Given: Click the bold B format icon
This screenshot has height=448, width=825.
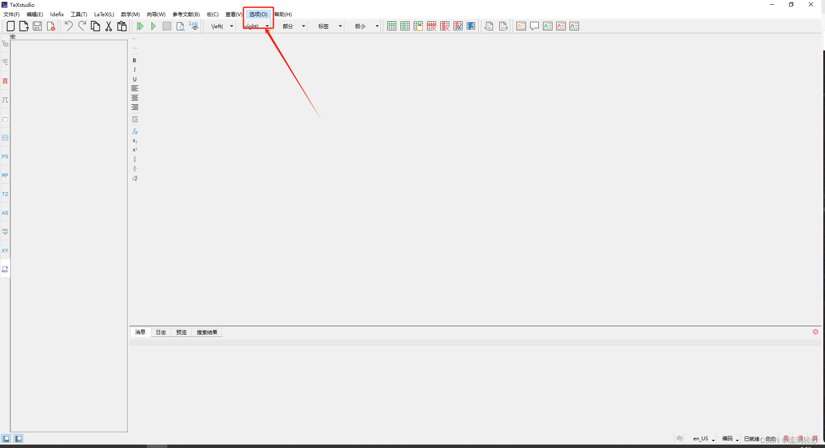Looking at the screenshot, I should pyautogui.click(x=134, y=60).
